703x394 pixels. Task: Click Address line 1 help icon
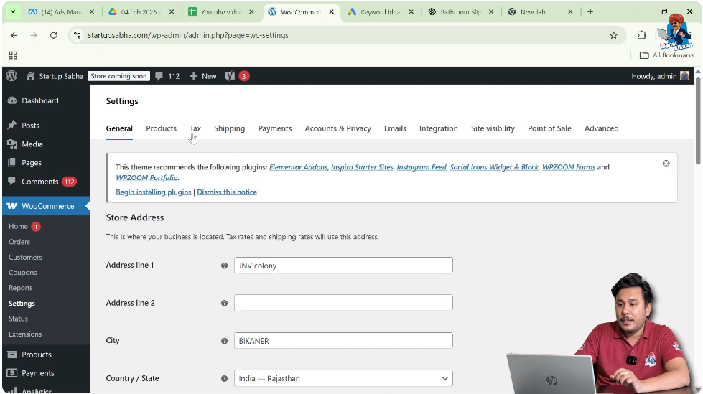(224, 266)
